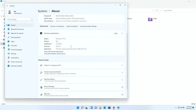
Task: Open Microsoft Software License Terms
Action: click(x=55, y=54)
